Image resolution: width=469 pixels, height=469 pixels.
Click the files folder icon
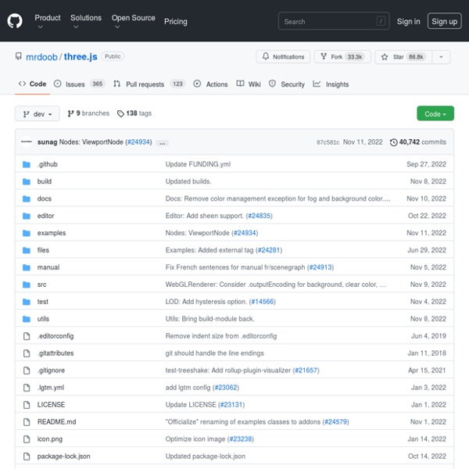(27, 250)
